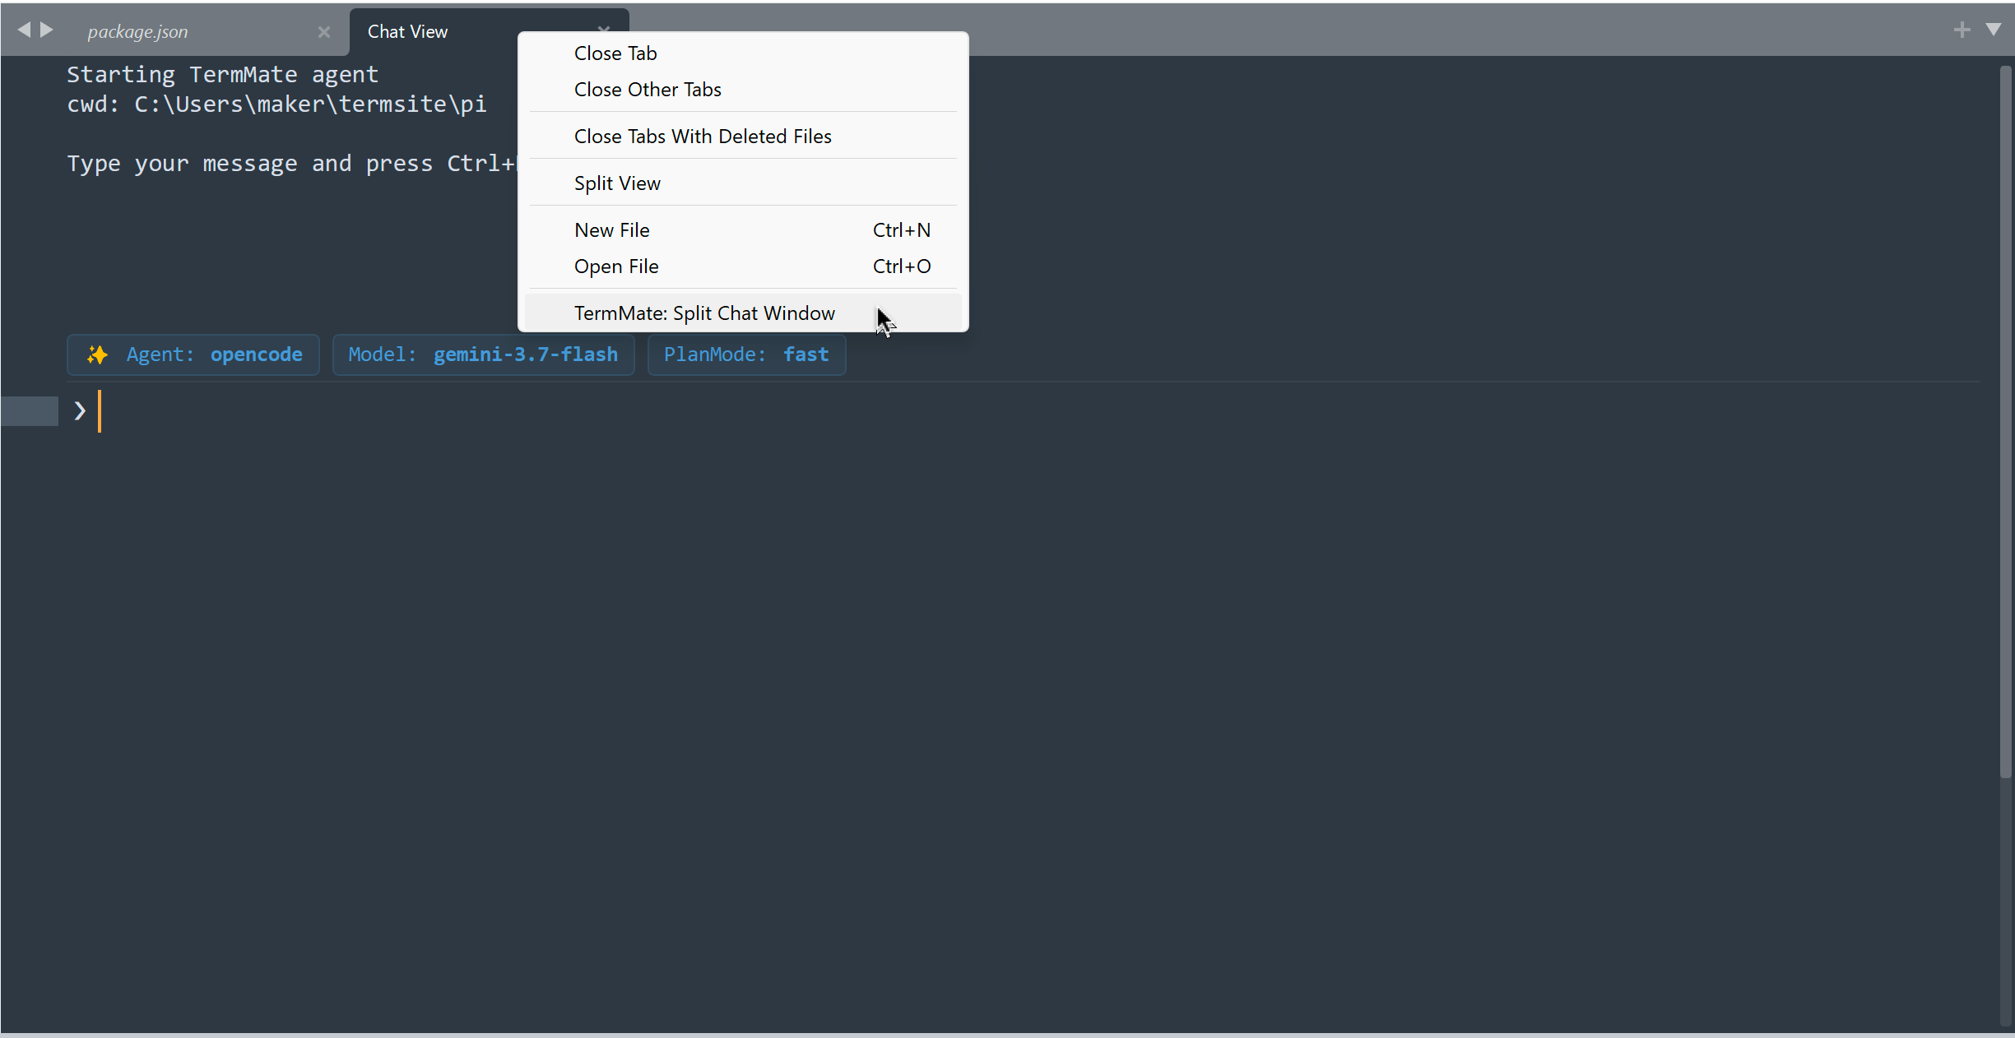Choose Close Tab from context menu
This screenshot has width=2015, height=1038.
[743, 53]
